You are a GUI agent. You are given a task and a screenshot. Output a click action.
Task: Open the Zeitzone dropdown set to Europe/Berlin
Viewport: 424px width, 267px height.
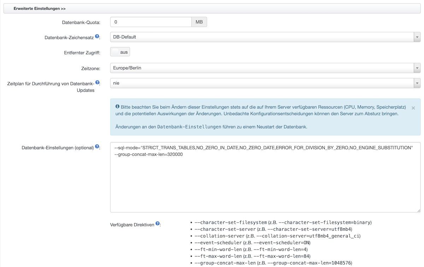[265, 68]
